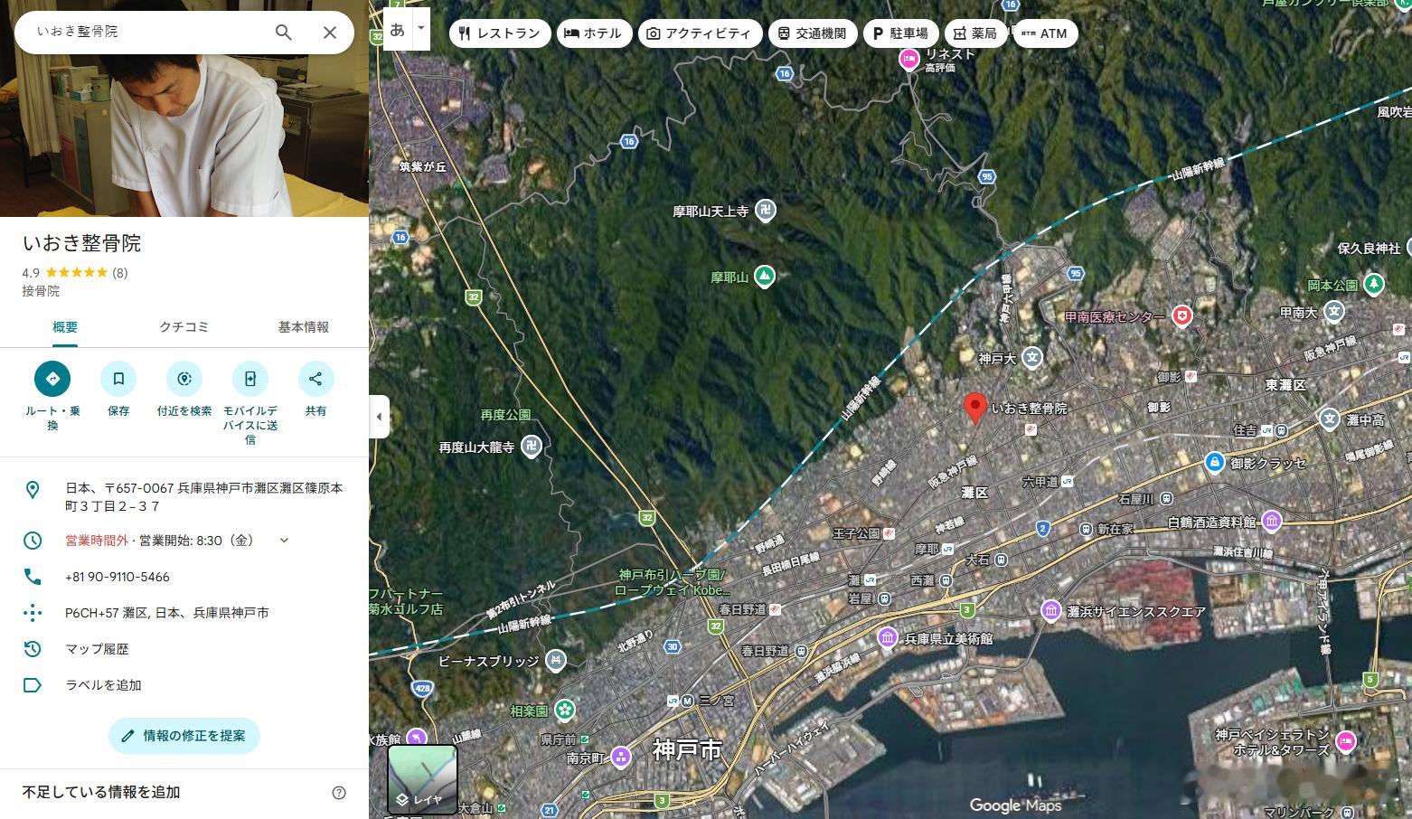Click the 接骨院 category label
The height and width of the screenshot is (819, 1412).
pyautogui.click(x=41, y=291)
